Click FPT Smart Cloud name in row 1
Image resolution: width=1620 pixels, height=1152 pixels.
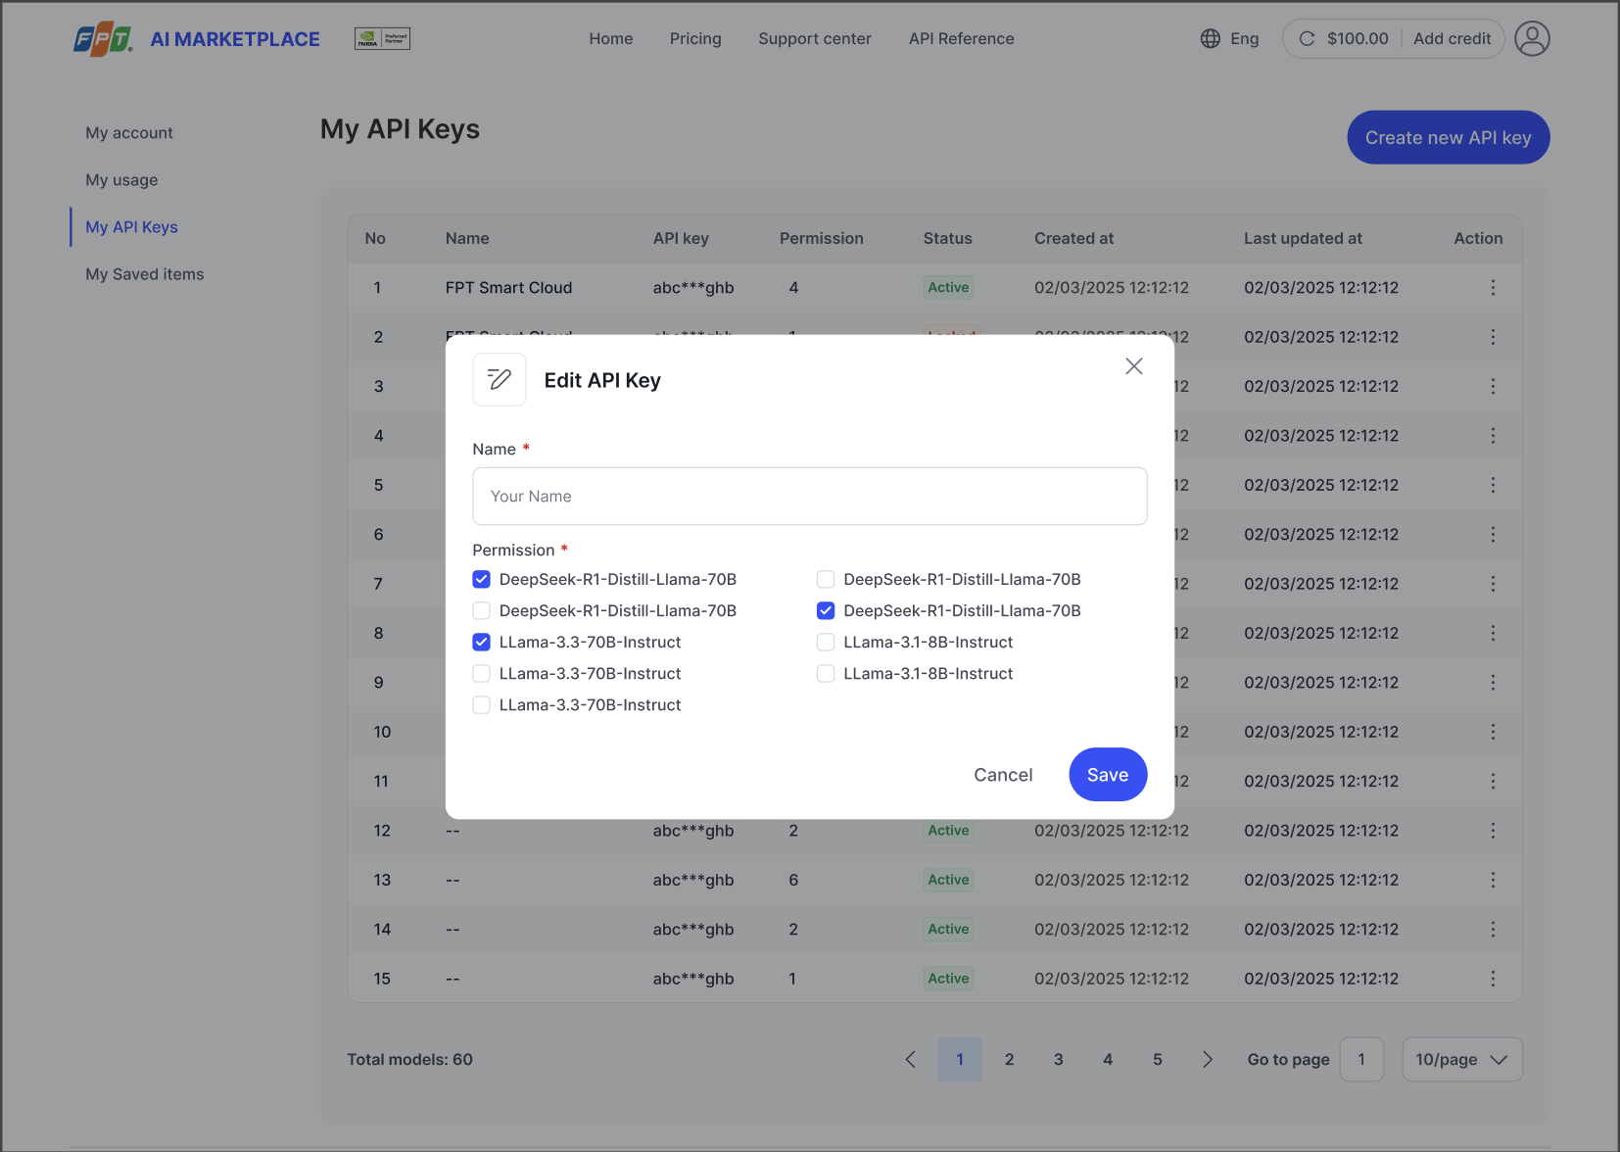508,288
